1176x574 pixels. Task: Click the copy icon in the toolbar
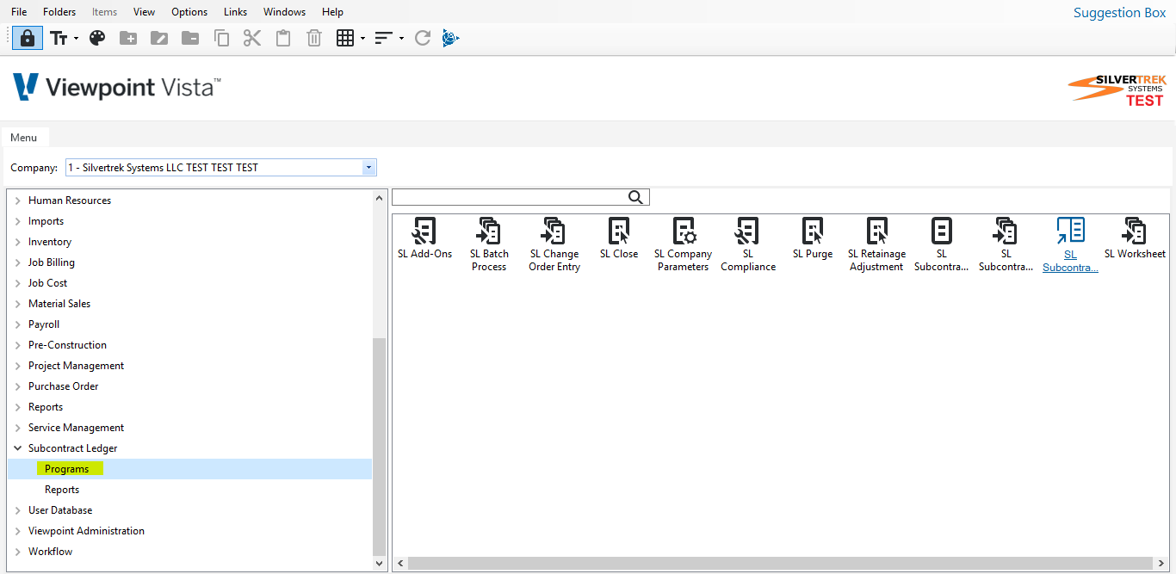click(221, 38)
